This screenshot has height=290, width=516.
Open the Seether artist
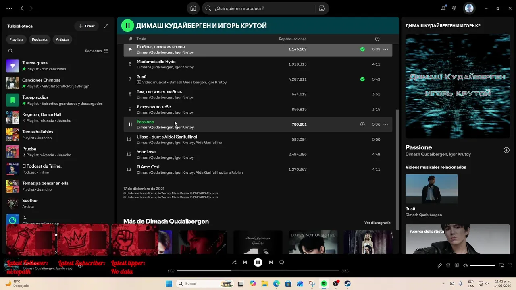click(x=58, y=203)
